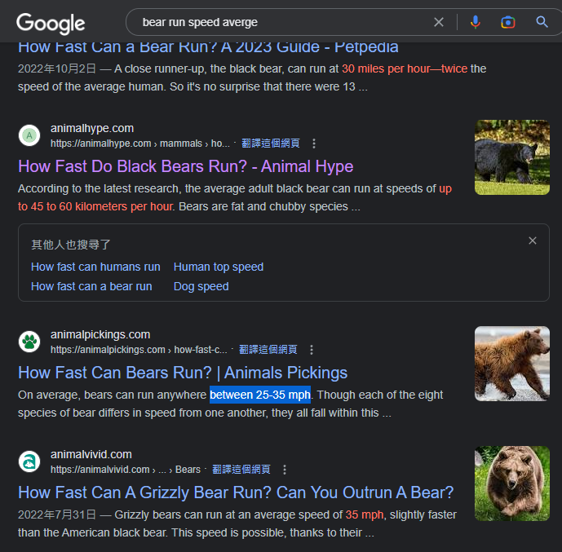Translate the animalvivid.com page via 翻譯這個網頁
562x552 pixels.
pyautogui.click(x=241, y=470)
